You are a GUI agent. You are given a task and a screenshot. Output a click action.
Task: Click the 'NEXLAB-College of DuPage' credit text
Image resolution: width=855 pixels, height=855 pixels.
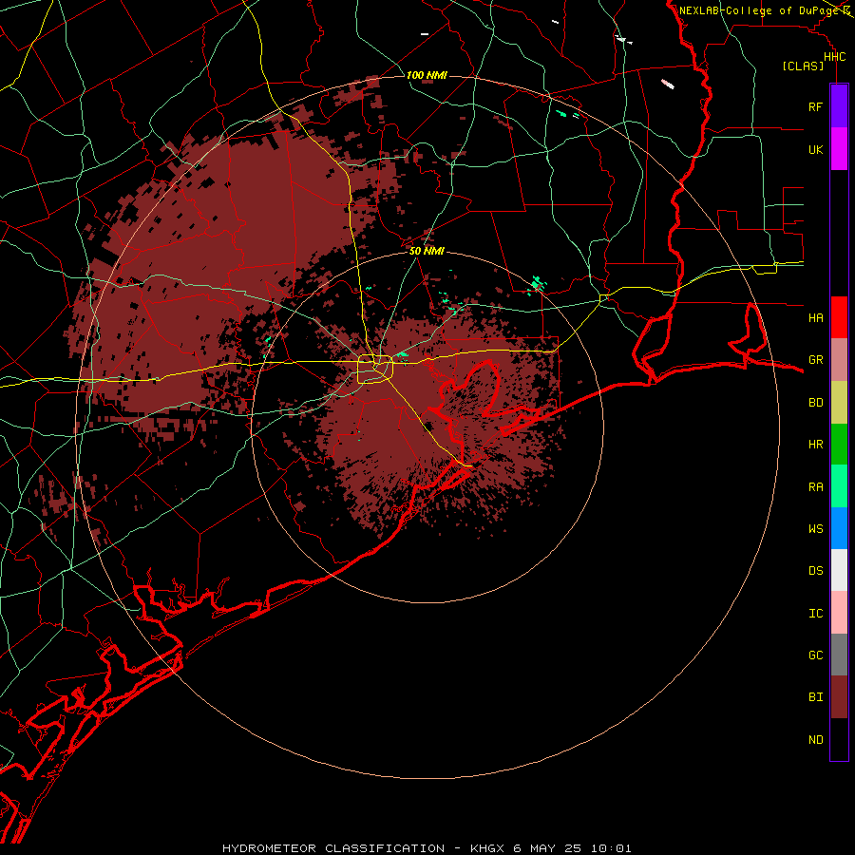click(759, 10)
